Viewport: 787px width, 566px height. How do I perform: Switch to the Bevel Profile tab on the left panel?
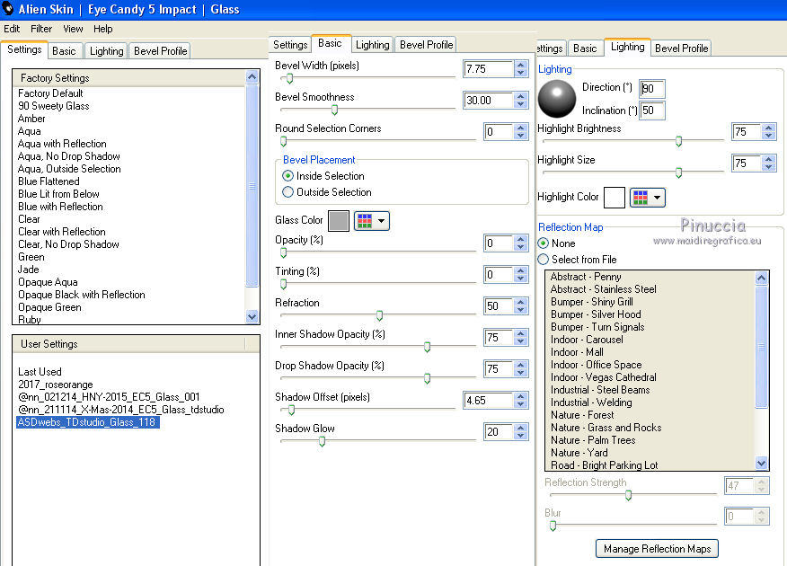[x=160, y=51]
